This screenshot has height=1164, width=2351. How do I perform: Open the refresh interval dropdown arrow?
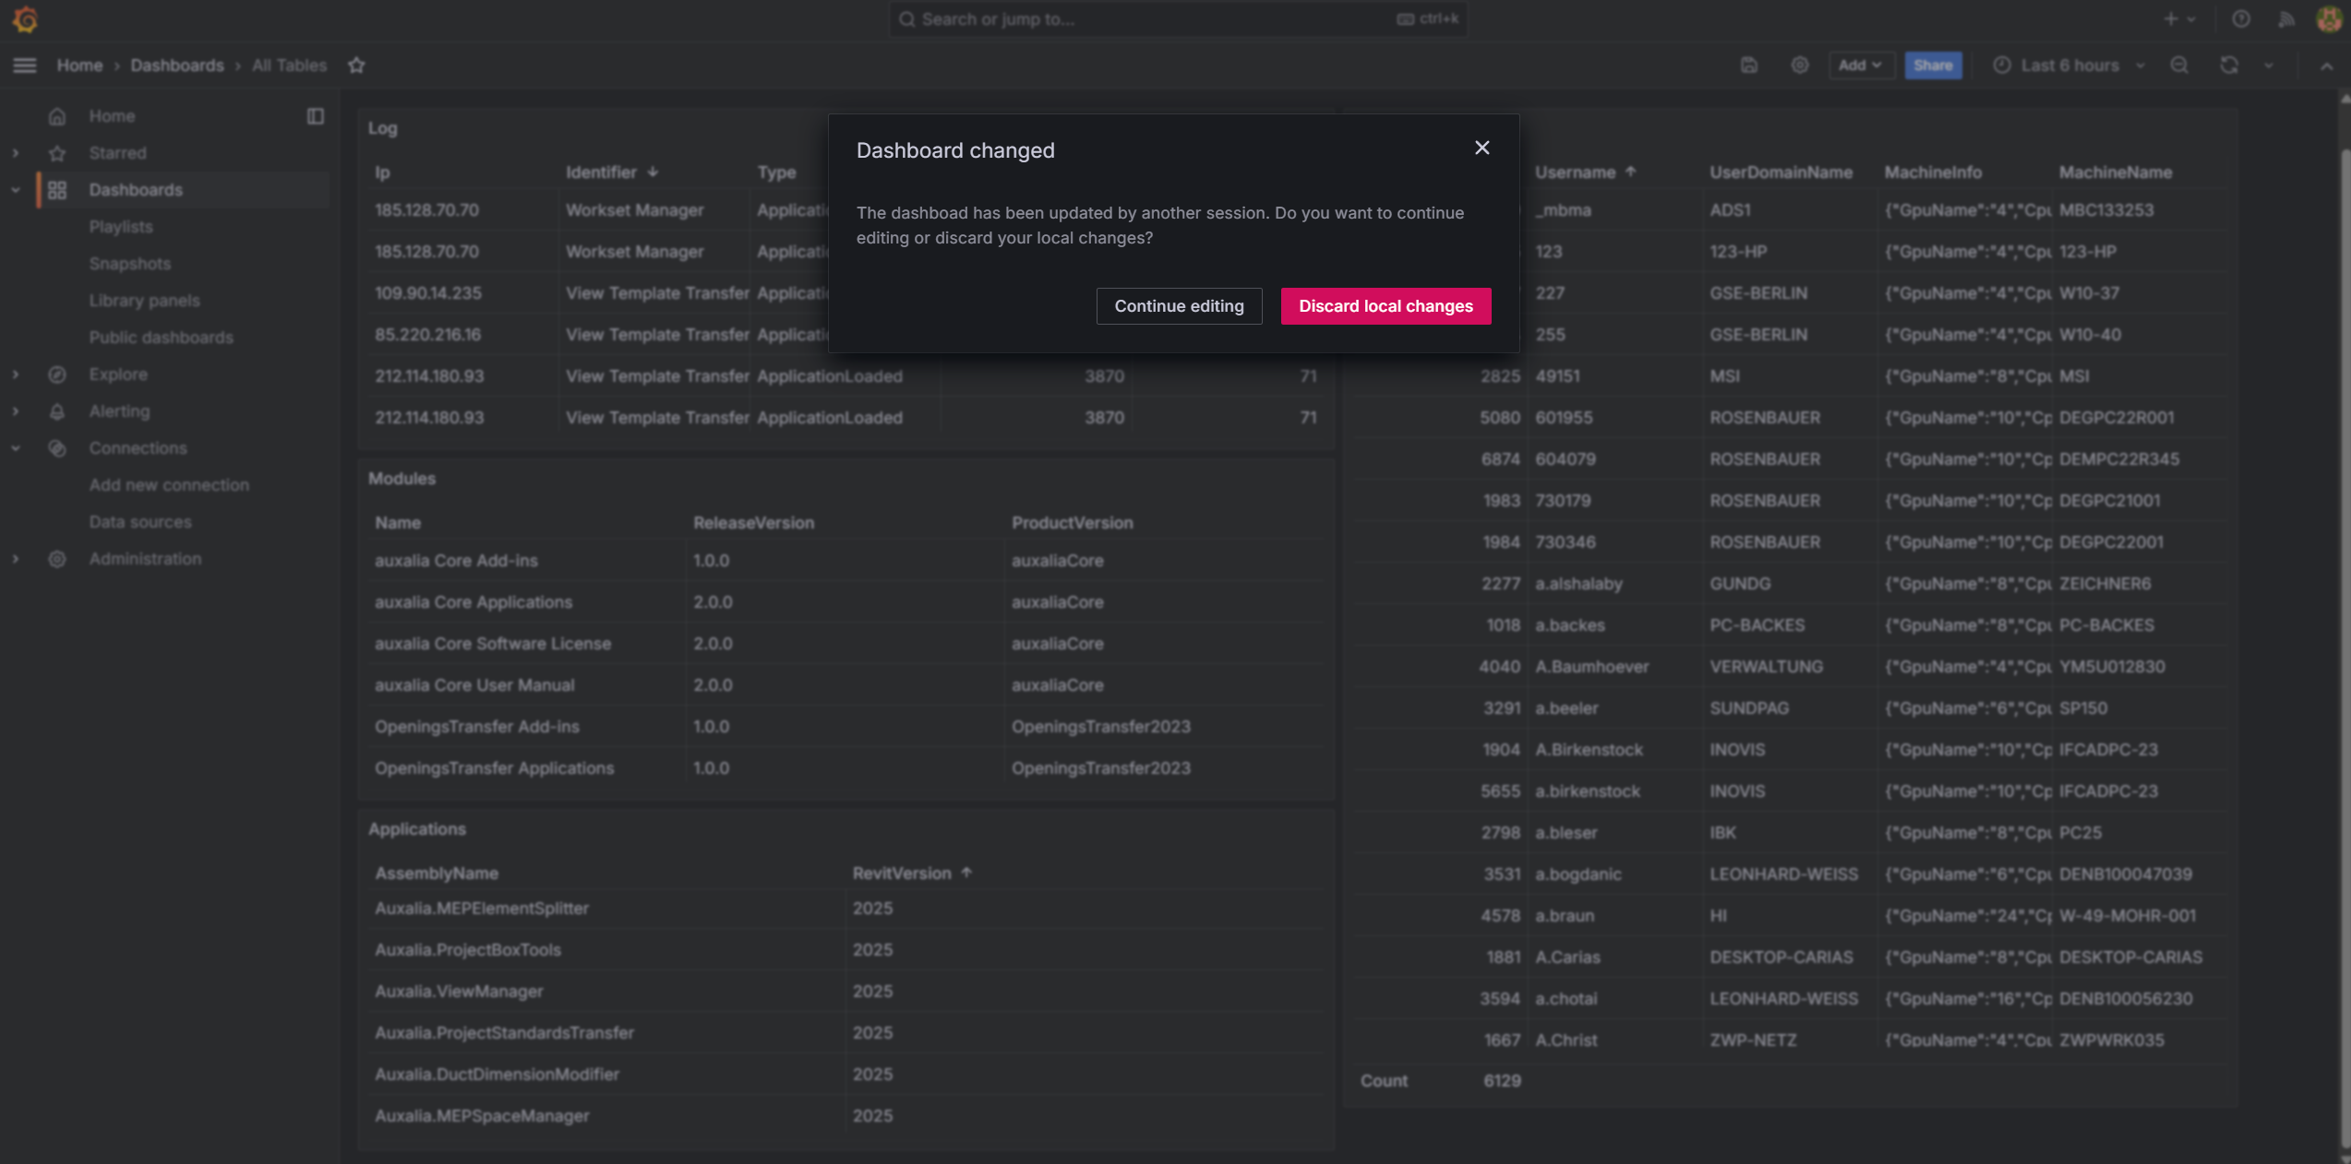point(2269,65)
